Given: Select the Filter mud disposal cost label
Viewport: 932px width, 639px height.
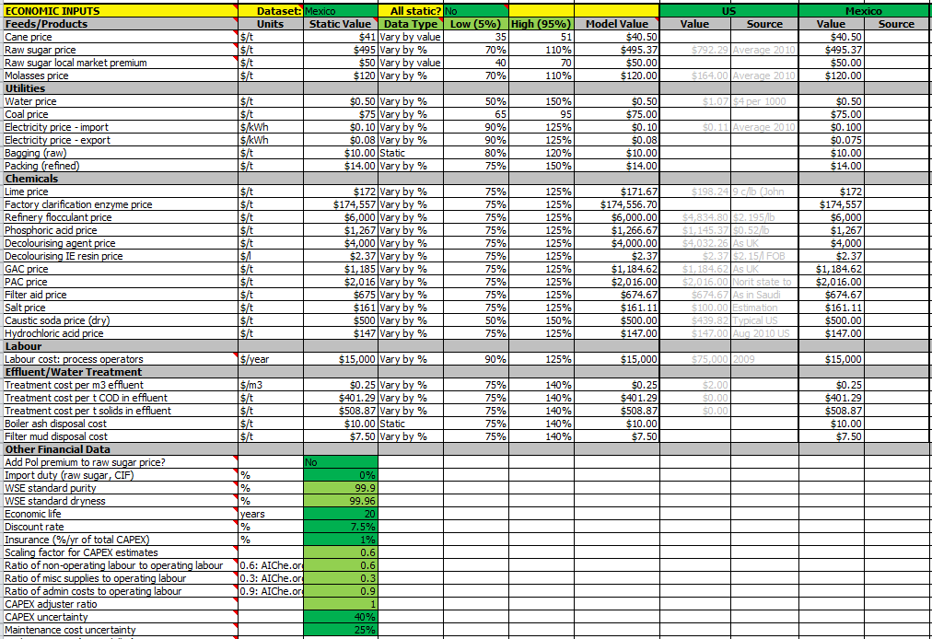Looking at the screenshot, I should (x=121, y=437).
